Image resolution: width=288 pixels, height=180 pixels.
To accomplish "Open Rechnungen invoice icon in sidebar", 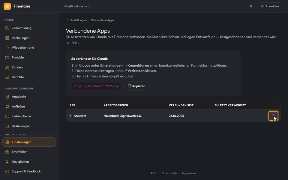I will coord(7,38).
